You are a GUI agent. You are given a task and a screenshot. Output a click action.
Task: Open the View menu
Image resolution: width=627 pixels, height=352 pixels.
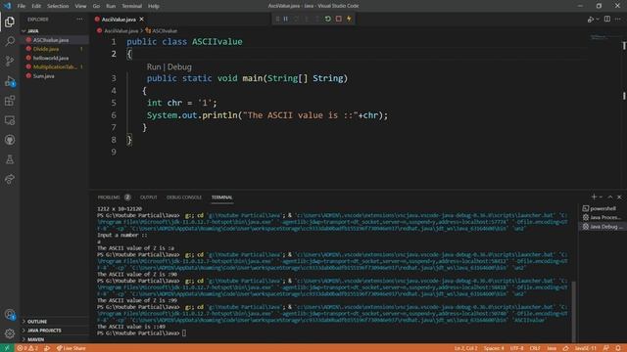(80, 6)
